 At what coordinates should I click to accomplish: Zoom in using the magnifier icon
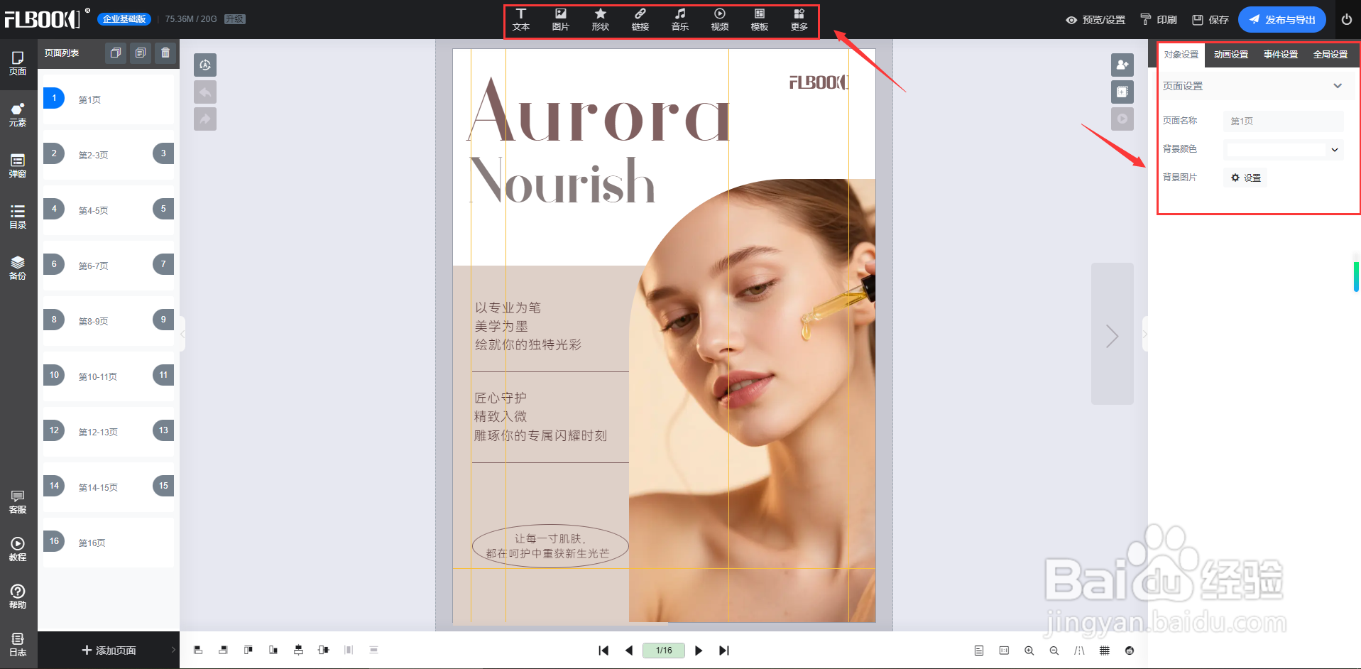pos(1029,650)
